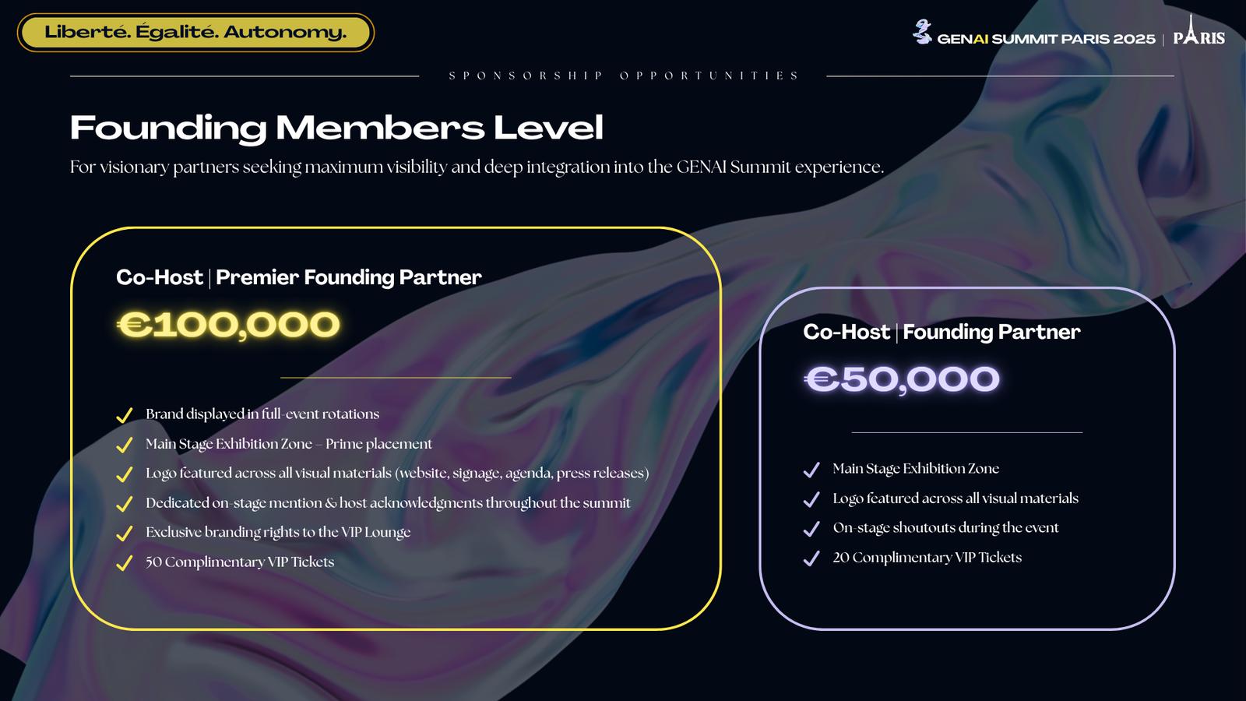Click the 'Liberté. Égalité. Autonomy.' yellow badge
The width and height of the screenshot is (1246, 701).
point(195,33)
